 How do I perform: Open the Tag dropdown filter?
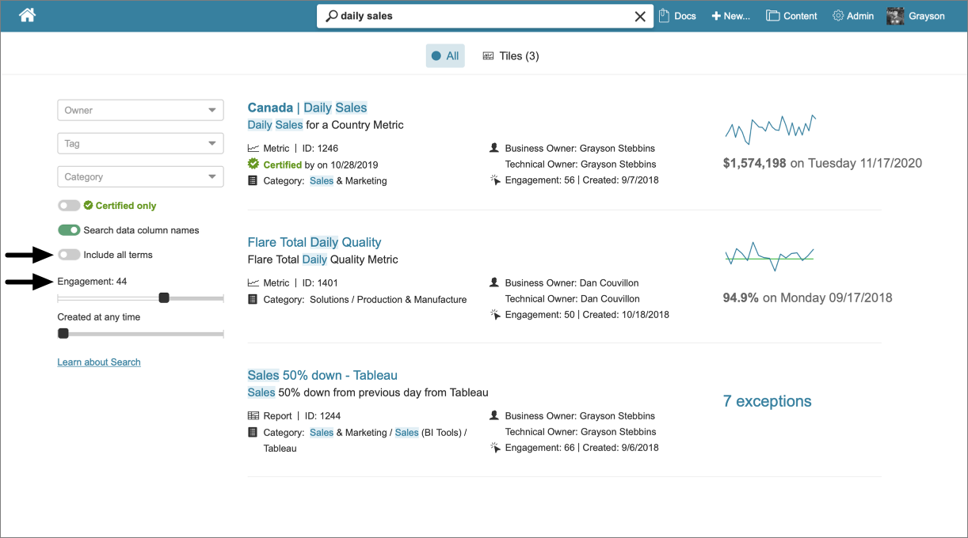(140, 144)
